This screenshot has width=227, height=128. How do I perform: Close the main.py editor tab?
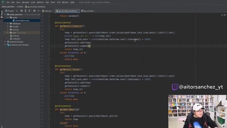click(x=53, y=11)
